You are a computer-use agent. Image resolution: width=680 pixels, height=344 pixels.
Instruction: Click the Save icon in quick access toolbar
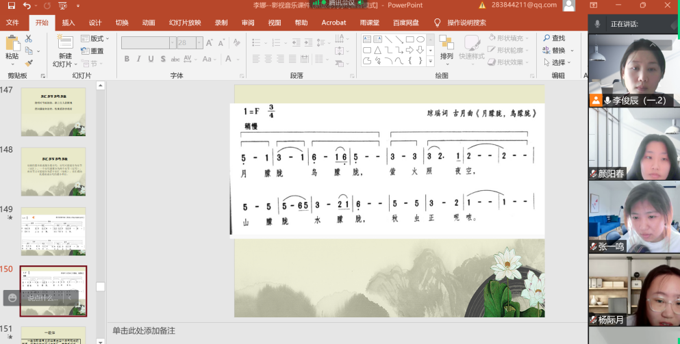[x=11, y=5]
